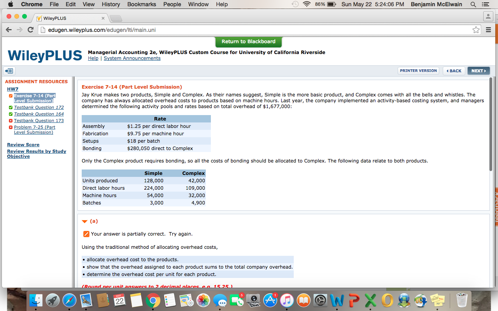This screenshot has height=311, width=498.
Task: Open Calendar from the dock
Action: coord(120,300)
